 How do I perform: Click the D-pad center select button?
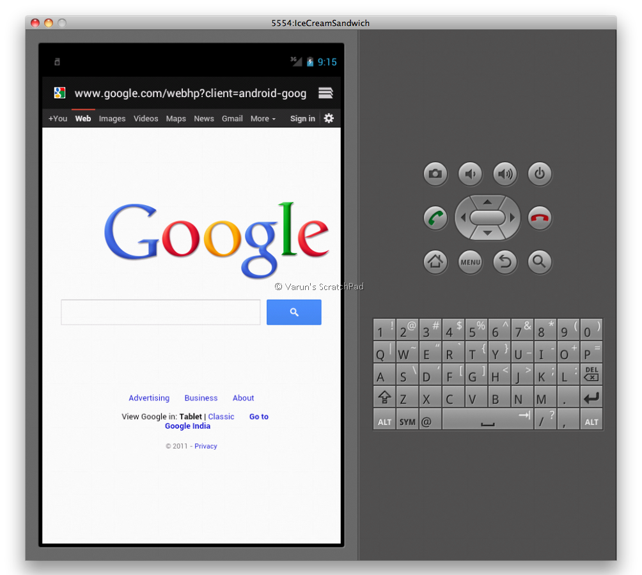(487, 218)
